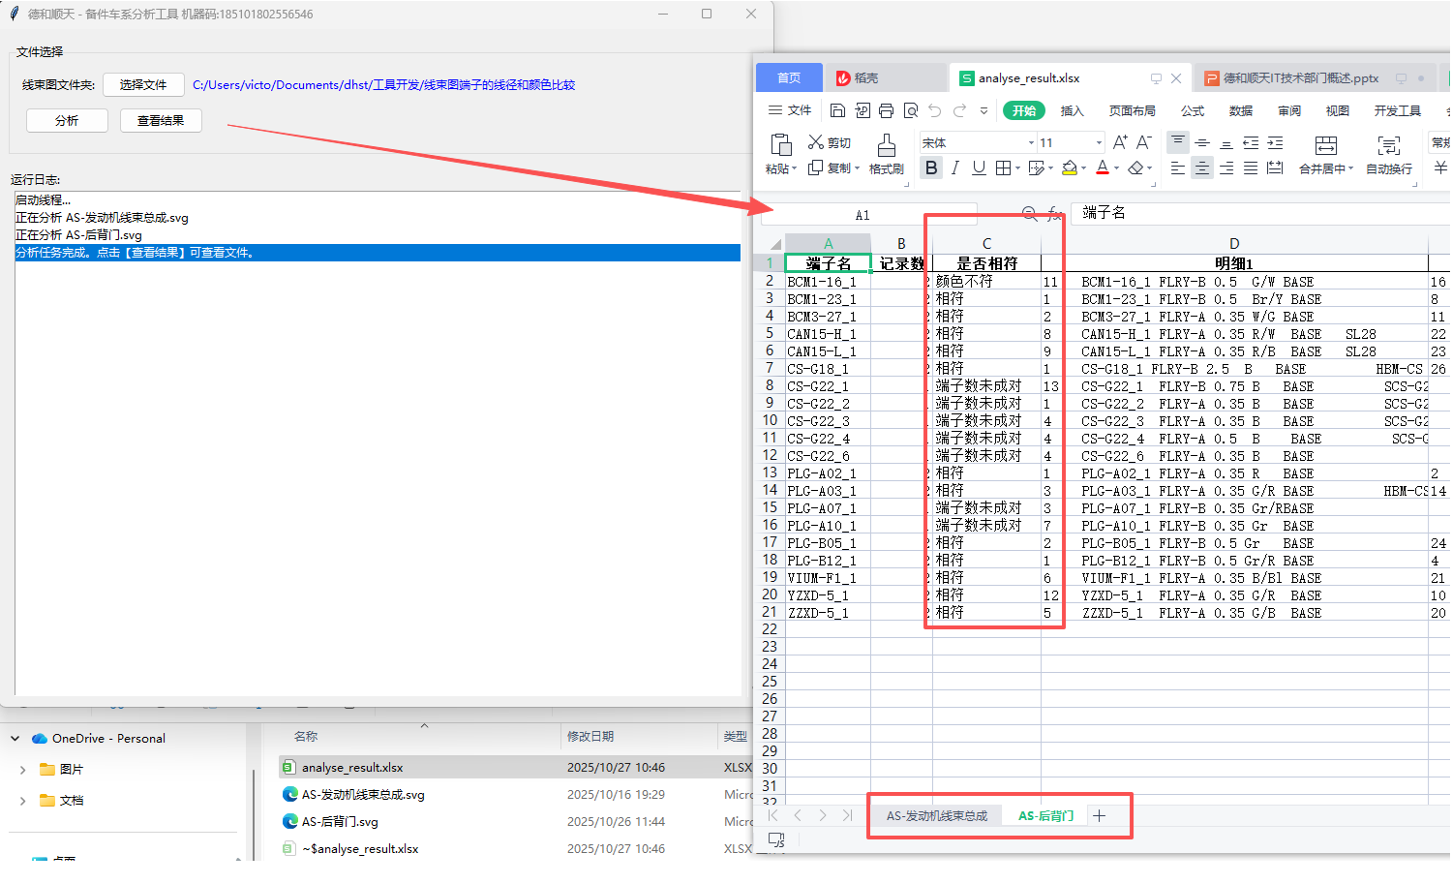Viewport: 1452px width, 884px height.
Task: Click the red font color A swatch
Action: click(1102, 168)
